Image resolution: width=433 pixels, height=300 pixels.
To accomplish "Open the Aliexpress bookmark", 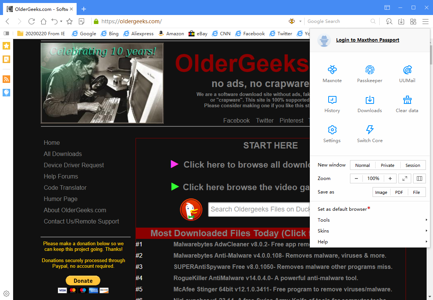I will tap(138, 33).
